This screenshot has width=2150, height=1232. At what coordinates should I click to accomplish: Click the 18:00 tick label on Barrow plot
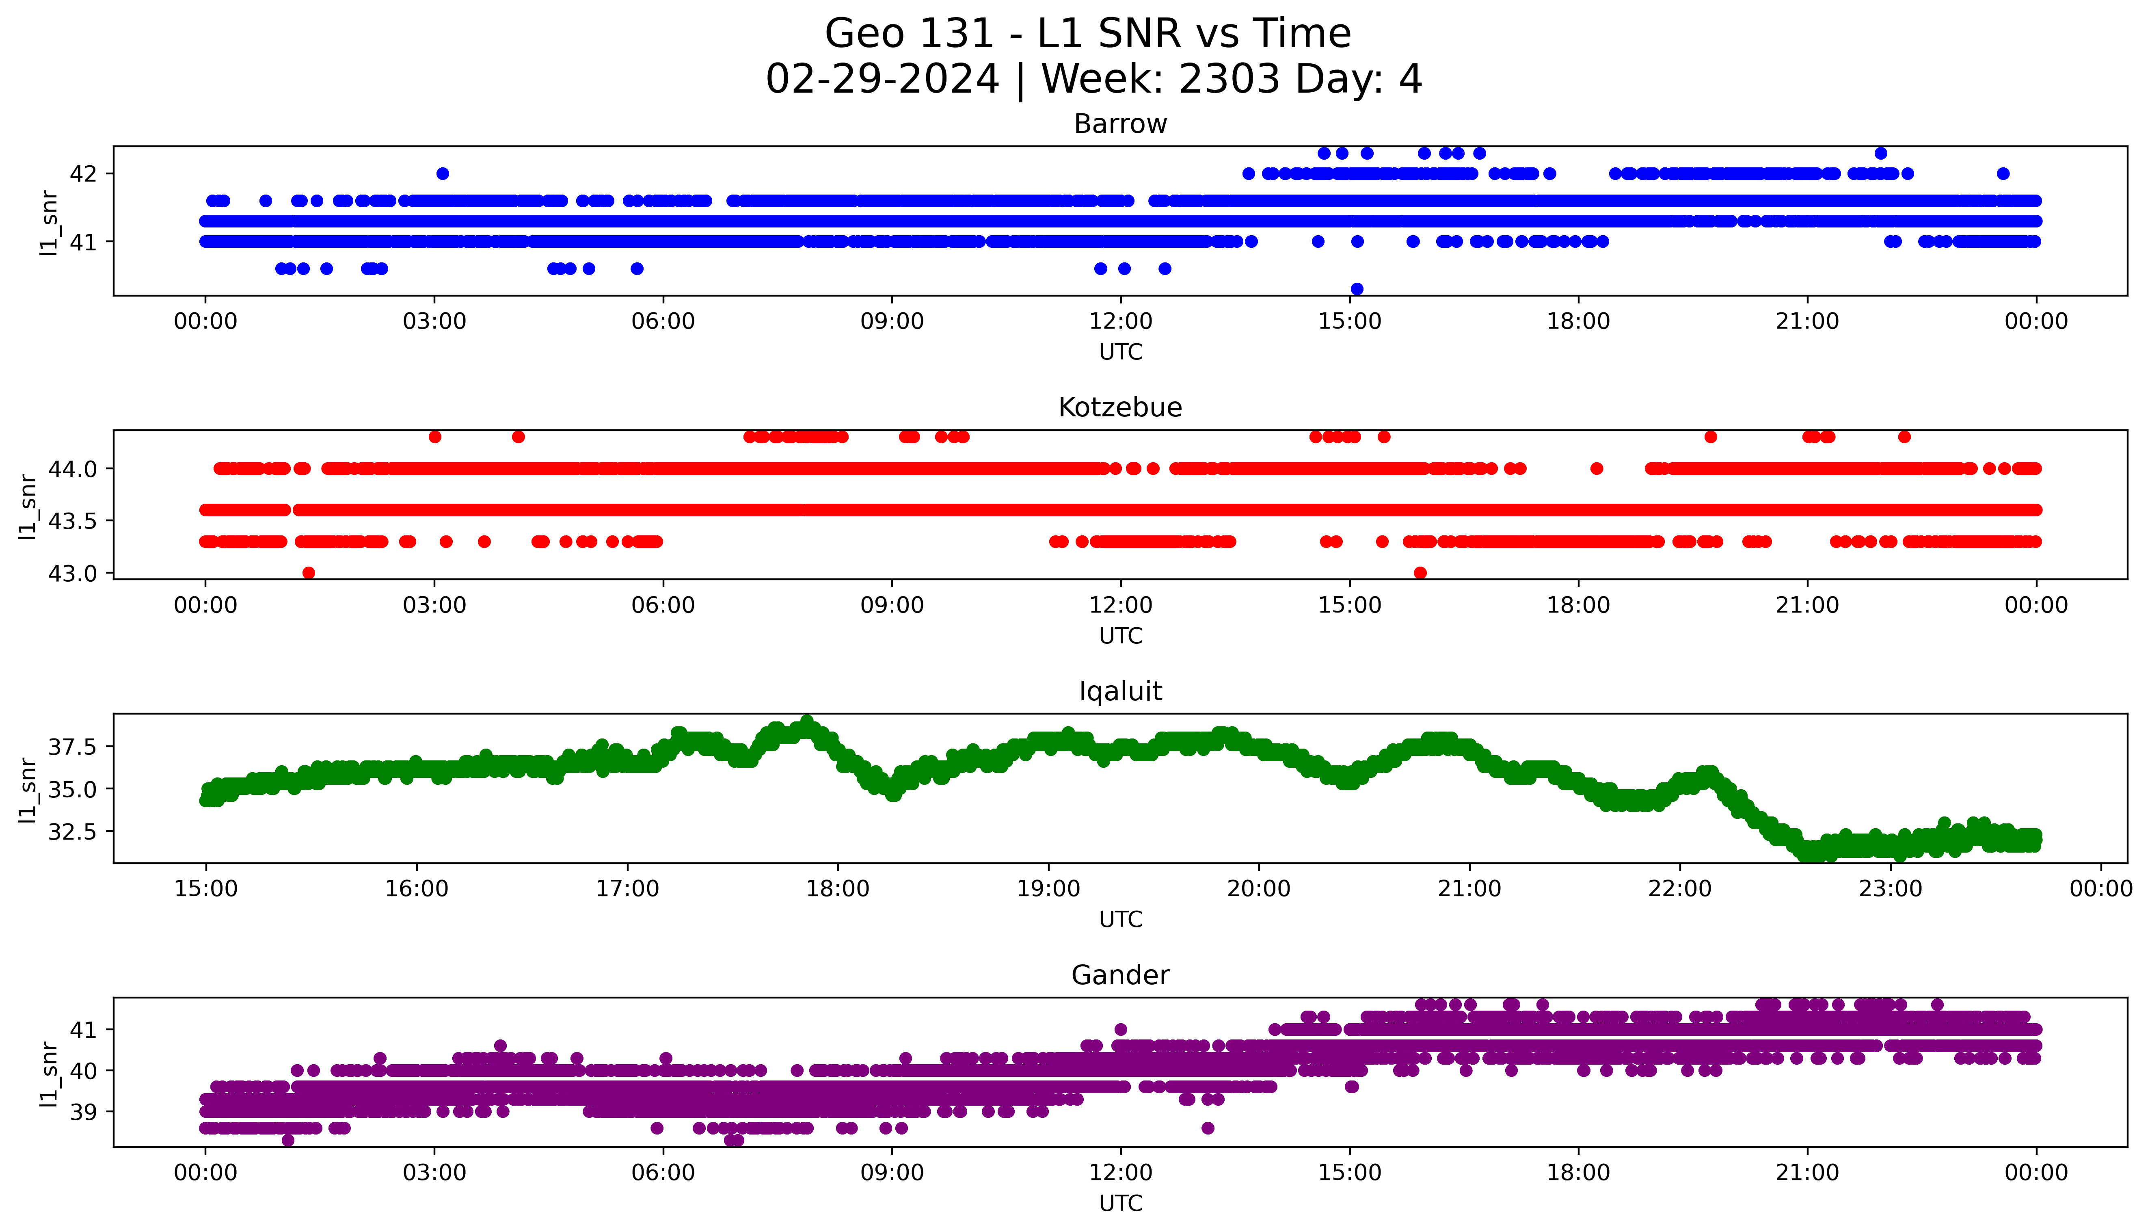tap(1578, 322)
